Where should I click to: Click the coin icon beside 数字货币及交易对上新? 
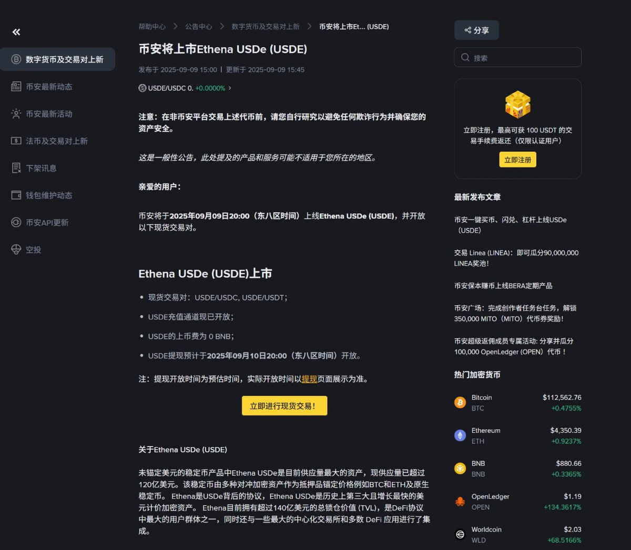tap(16, 59)
